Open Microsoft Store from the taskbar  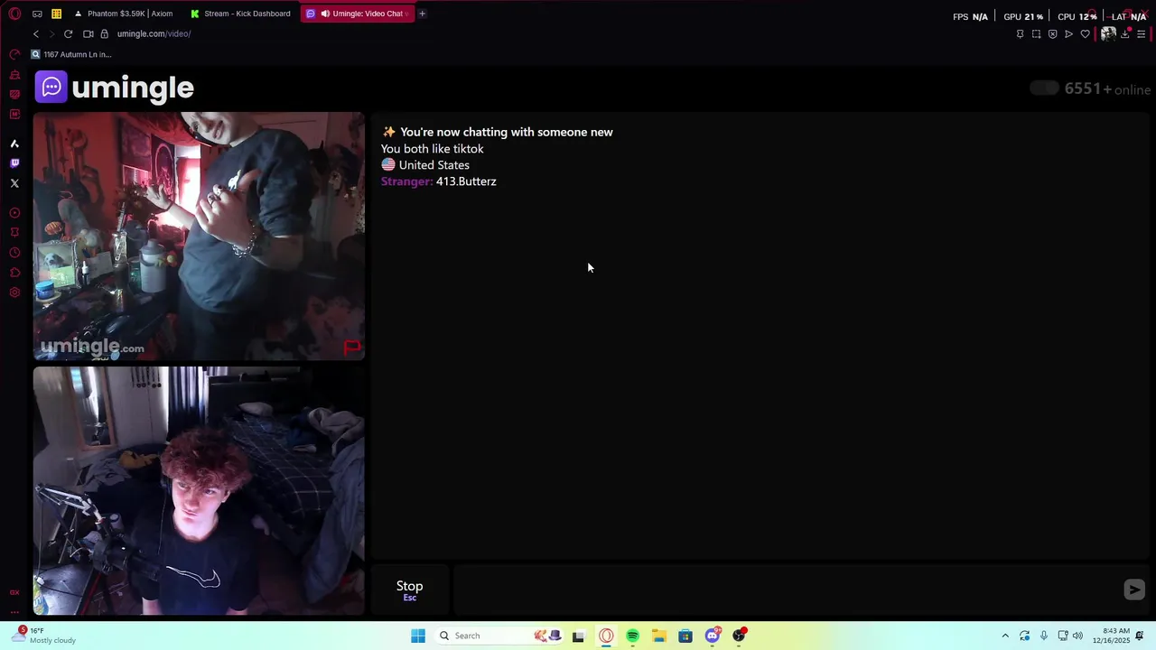685,636
